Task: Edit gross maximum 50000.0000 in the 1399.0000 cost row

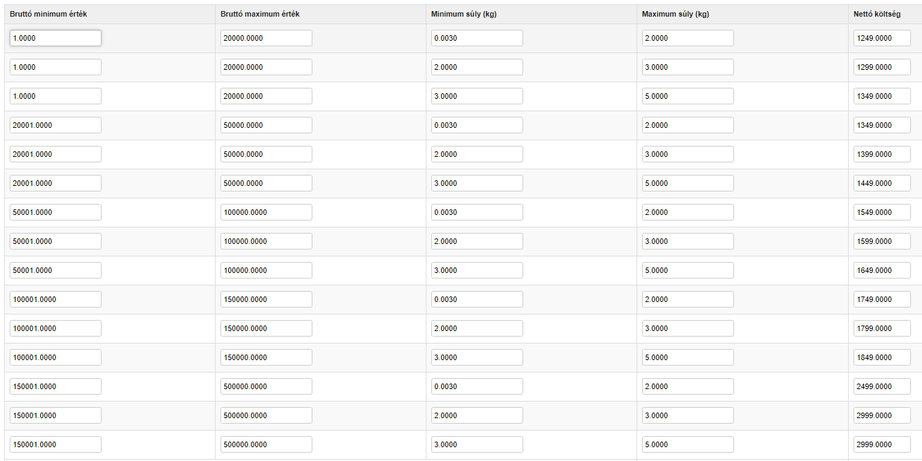Action: [266, 154]
